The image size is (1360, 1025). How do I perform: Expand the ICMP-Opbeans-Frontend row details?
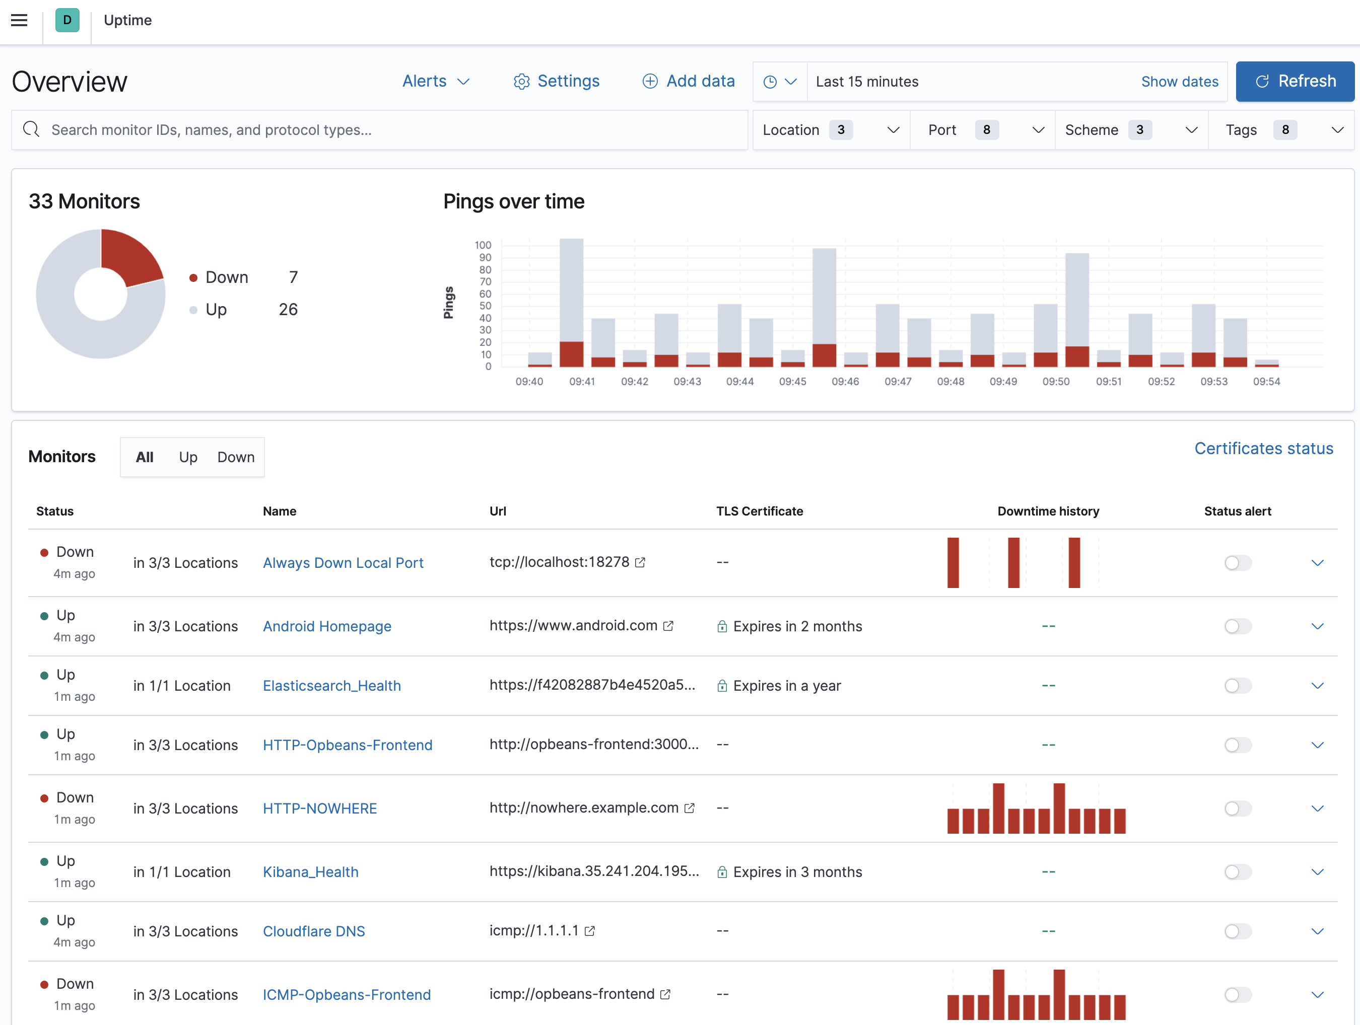(1317, 995)
